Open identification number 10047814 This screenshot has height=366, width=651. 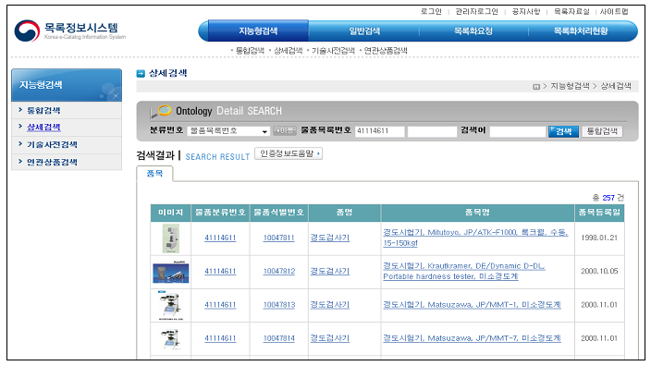click(x=279, y=338)
